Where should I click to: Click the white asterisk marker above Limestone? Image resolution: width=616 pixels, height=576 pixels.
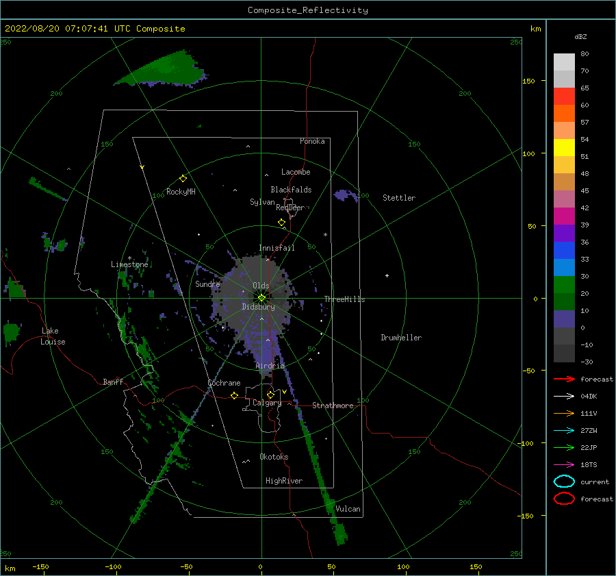(x=129, y=258)
